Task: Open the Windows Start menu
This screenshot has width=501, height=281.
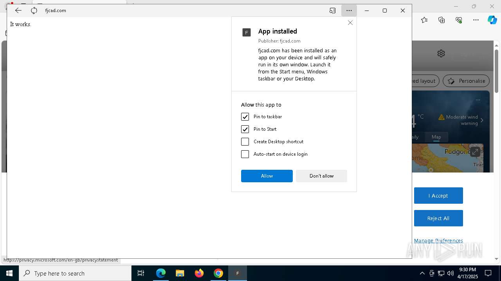Action: (9, 273)
